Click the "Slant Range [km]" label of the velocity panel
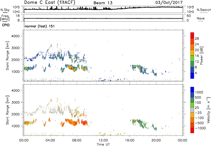 7,110
